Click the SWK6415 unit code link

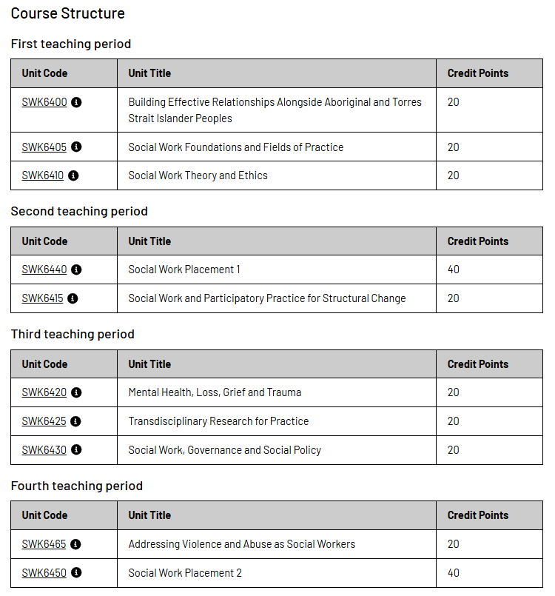[43, 298]
